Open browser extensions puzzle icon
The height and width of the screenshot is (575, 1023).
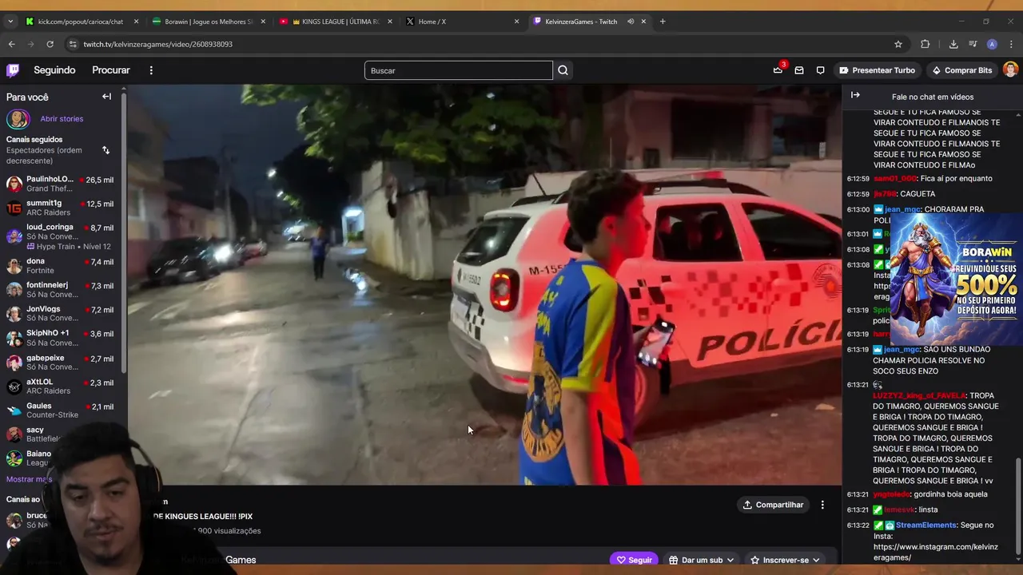[925, 44]
